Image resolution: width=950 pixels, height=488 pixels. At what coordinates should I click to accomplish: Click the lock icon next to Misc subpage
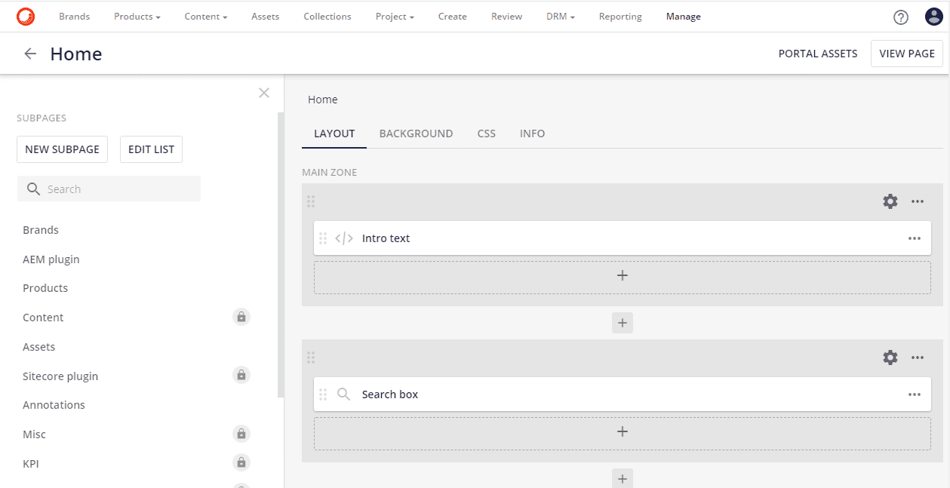pyautogui.click(x=241, y=434)
